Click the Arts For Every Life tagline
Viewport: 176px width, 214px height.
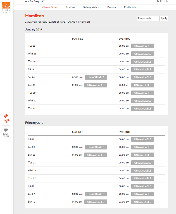click(x=35, y=1)
